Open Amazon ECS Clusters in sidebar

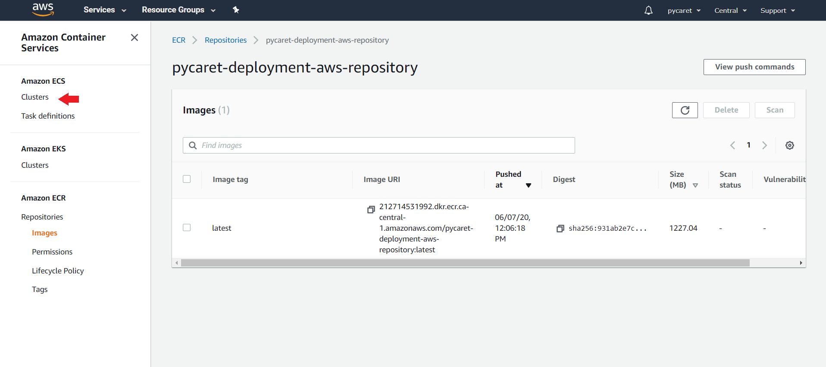click(x=35, y=97)
